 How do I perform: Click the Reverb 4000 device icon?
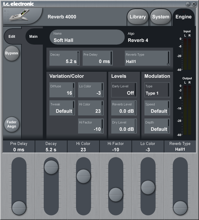[20, 15]
